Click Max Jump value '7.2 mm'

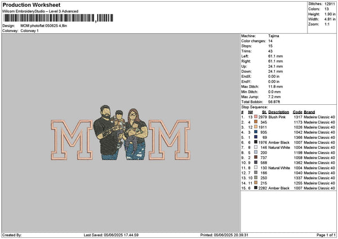pyautogui.click(x=274, y=97)
